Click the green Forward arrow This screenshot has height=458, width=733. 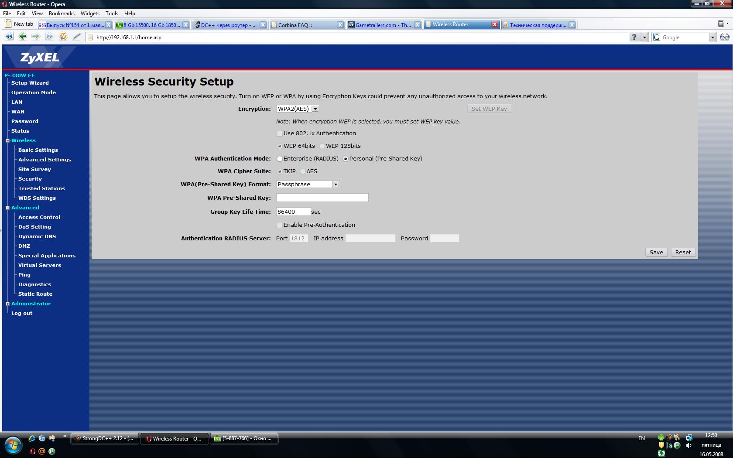(36, 37)
